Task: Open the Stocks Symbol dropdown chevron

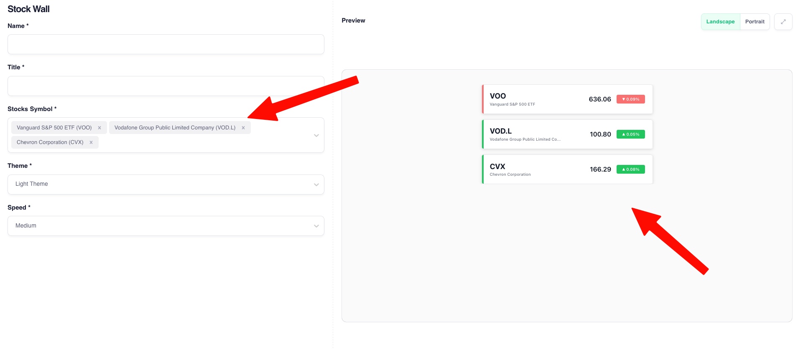Action: coord(316,135)
